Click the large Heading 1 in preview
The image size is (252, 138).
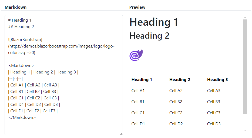(x=154, y=22)
